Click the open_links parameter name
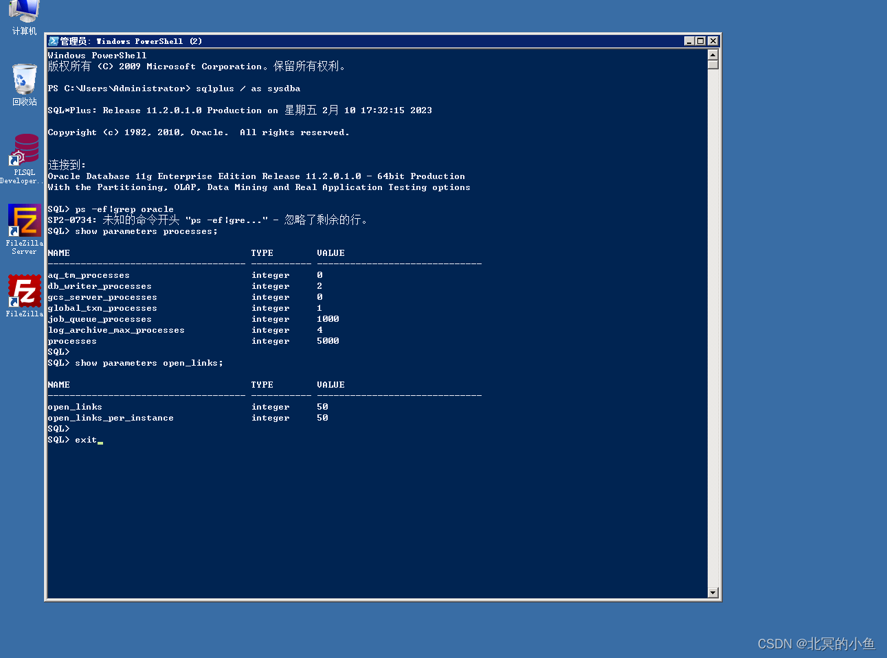This screenshot has height=658, width=887. click(x=75, y=407)
